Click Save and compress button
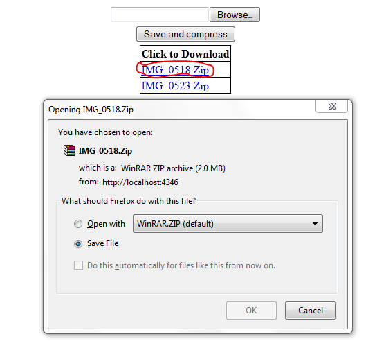Image resolution: width=377 pixels, height=341 pixels. (185, 34)
